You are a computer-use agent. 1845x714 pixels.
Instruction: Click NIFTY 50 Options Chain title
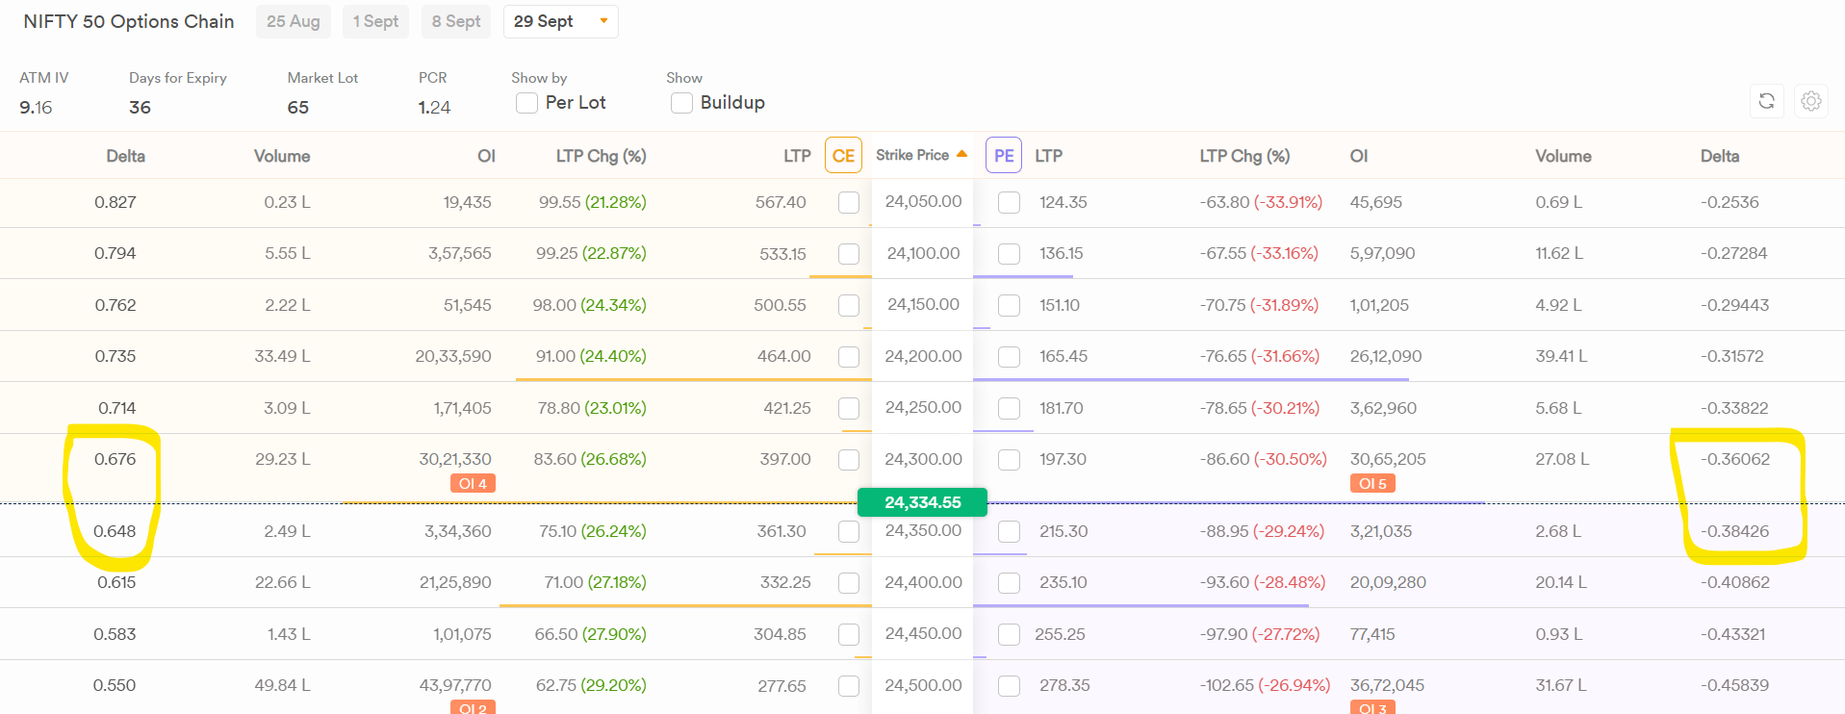[129, 21]
